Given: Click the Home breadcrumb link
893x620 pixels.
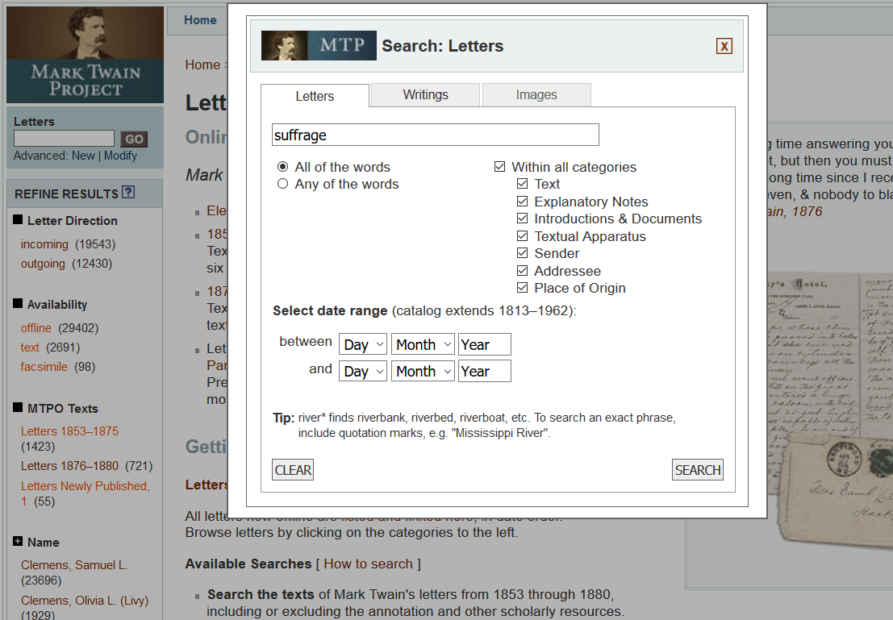Looking at the screenshot, I should [202, 65].
